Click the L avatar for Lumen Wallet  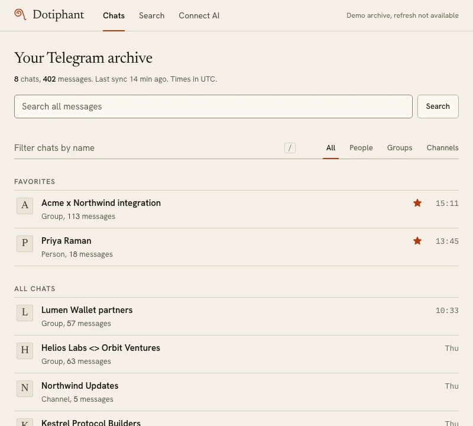click(x=25, y=313)
